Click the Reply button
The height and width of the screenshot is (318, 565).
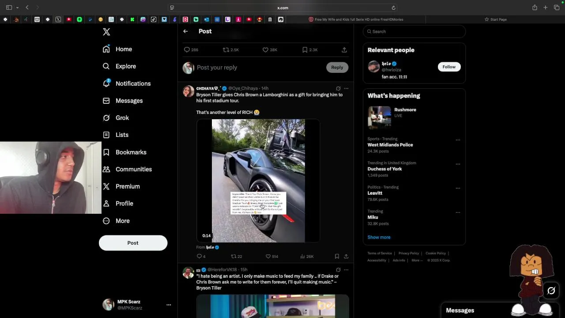337,68
